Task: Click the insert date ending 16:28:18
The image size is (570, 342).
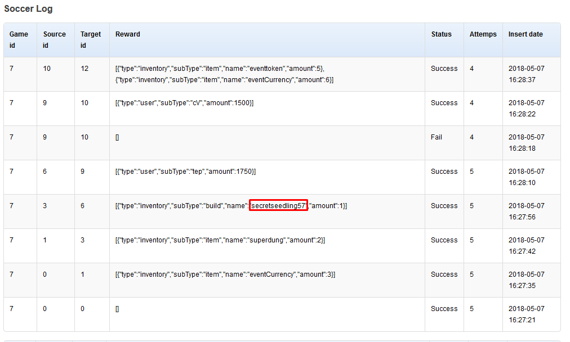Action: (x=526, y=143)
